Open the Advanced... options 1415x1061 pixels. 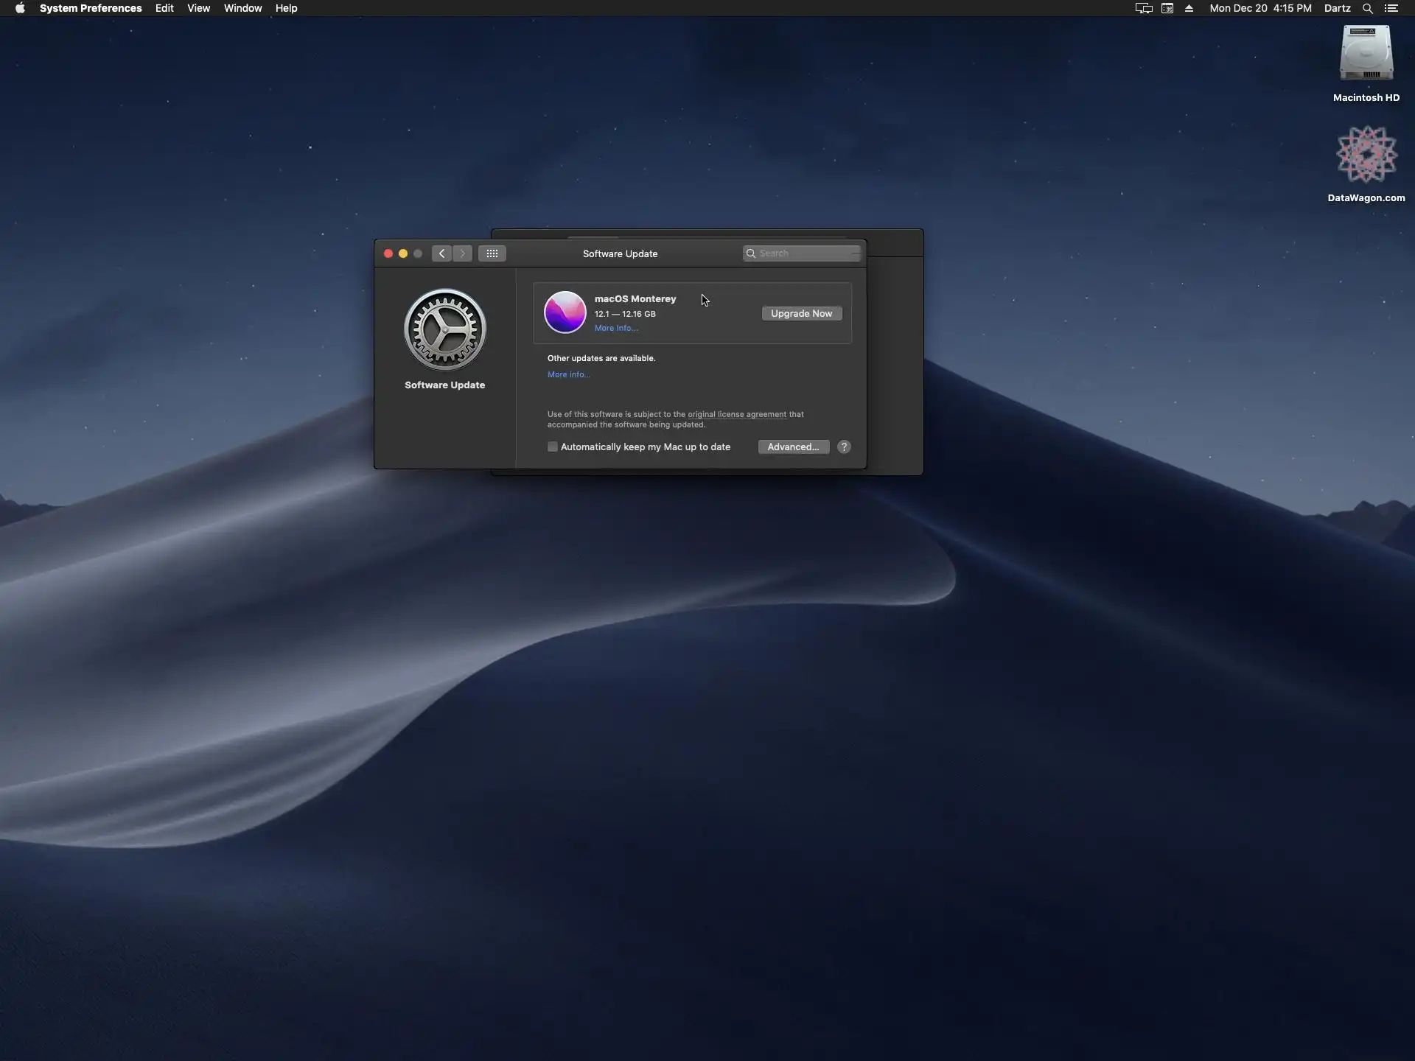(793, 447)
